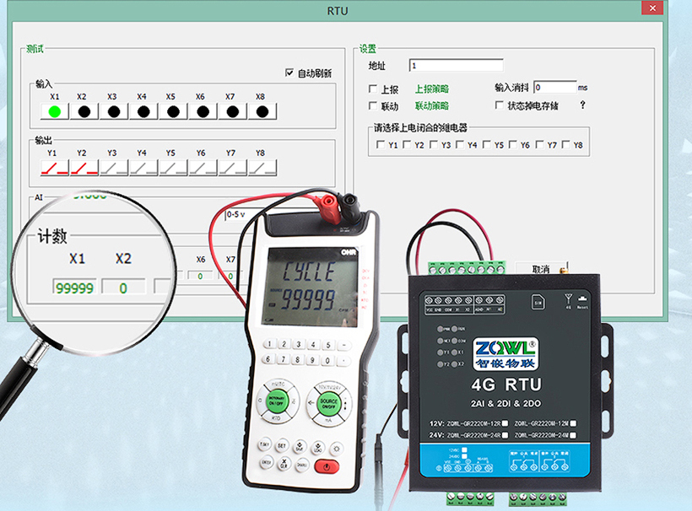Click the 输入消抖 debounce ms field
Screen dimensions: 692x511
tap(554, 87)
